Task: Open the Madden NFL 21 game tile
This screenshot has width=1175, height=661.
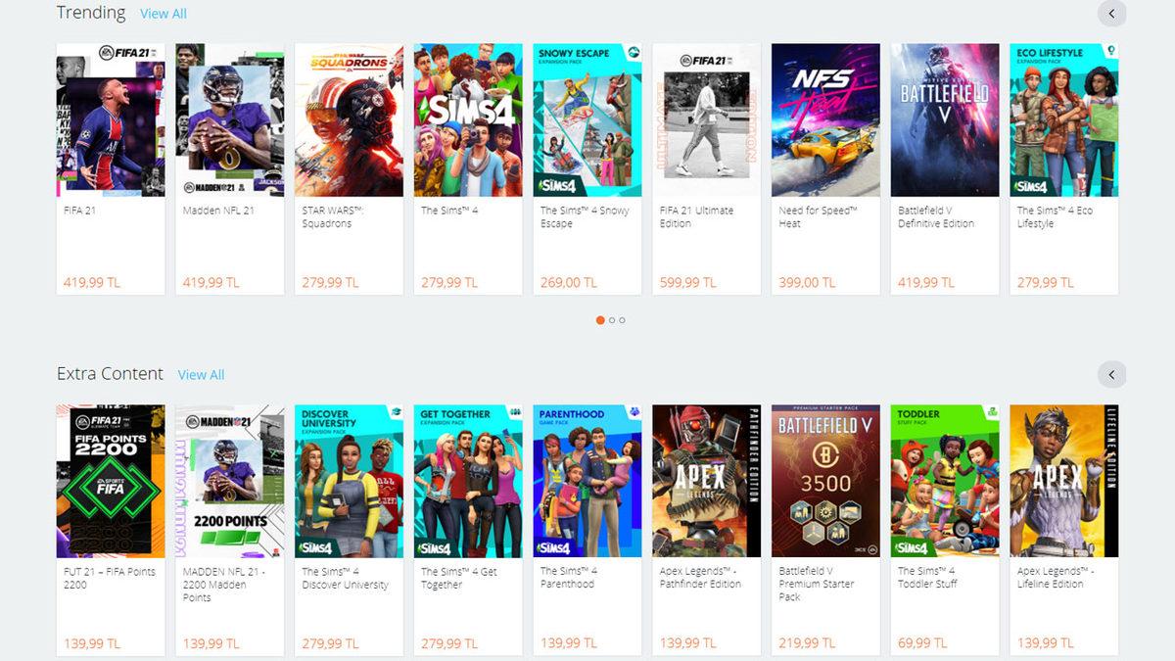Action: click(230, 168)
